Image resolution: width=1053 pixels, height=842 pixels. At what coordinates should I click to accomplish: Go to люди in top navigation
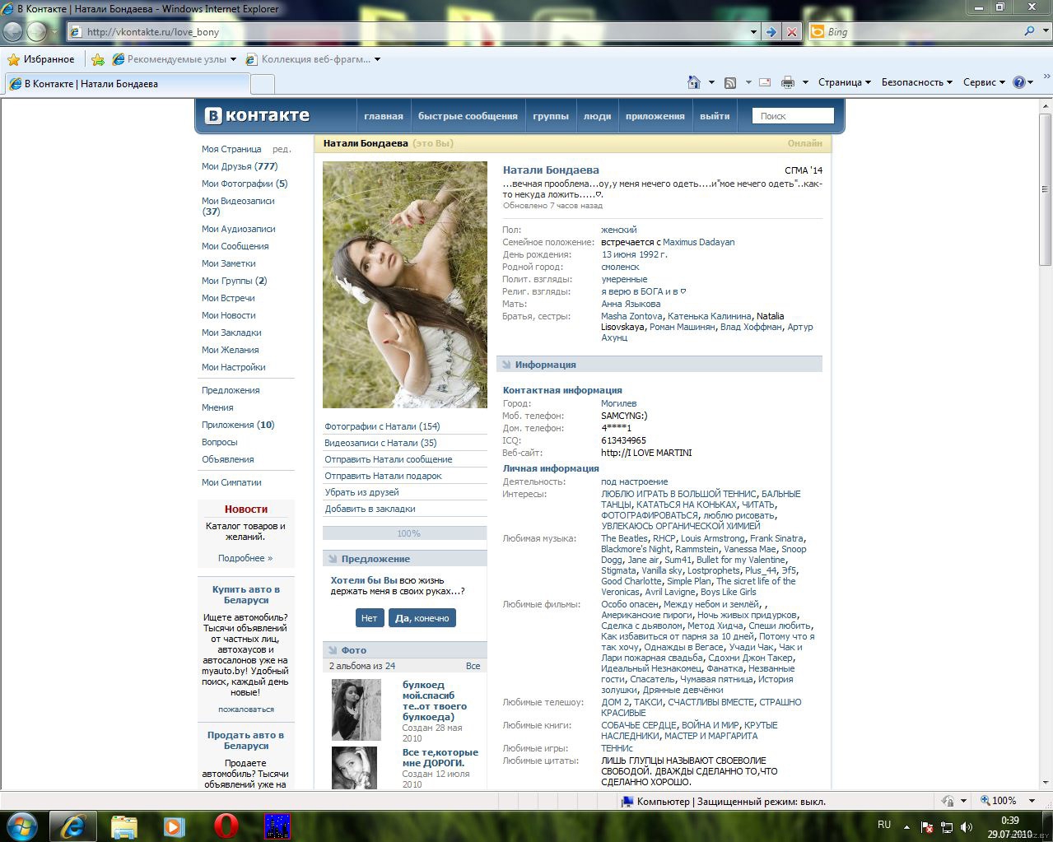click(x=598, y=116)
